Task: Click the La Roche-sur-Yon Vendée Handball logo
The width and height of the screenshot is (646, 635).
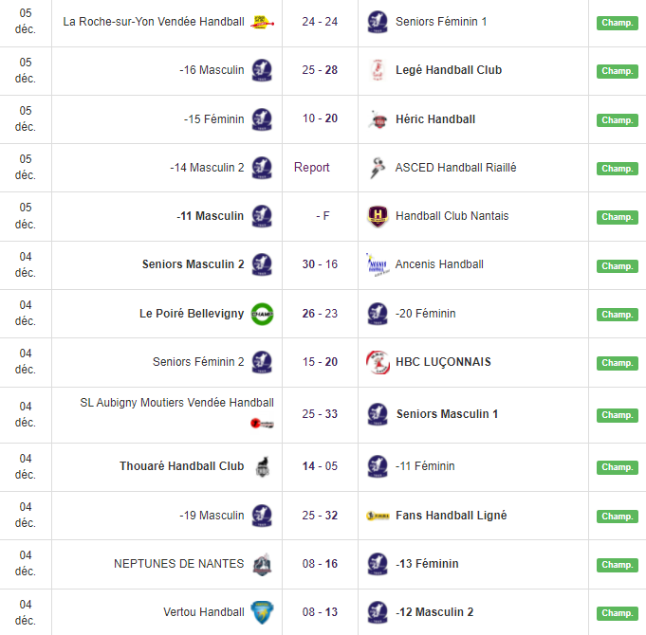Action: click(x=262, y=22)
